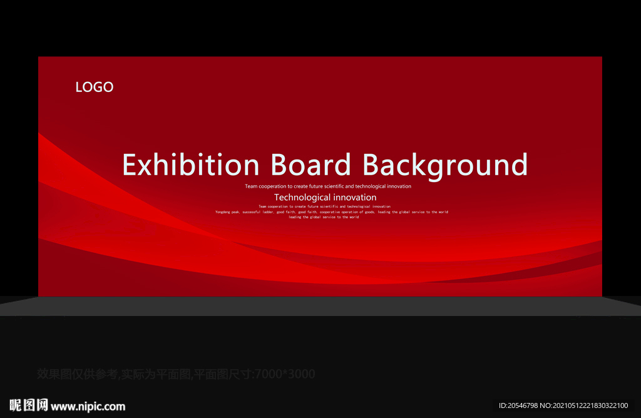Click the word Background in the headline
This screenshot has height=418, width=641.
click(x=445, y=166)
